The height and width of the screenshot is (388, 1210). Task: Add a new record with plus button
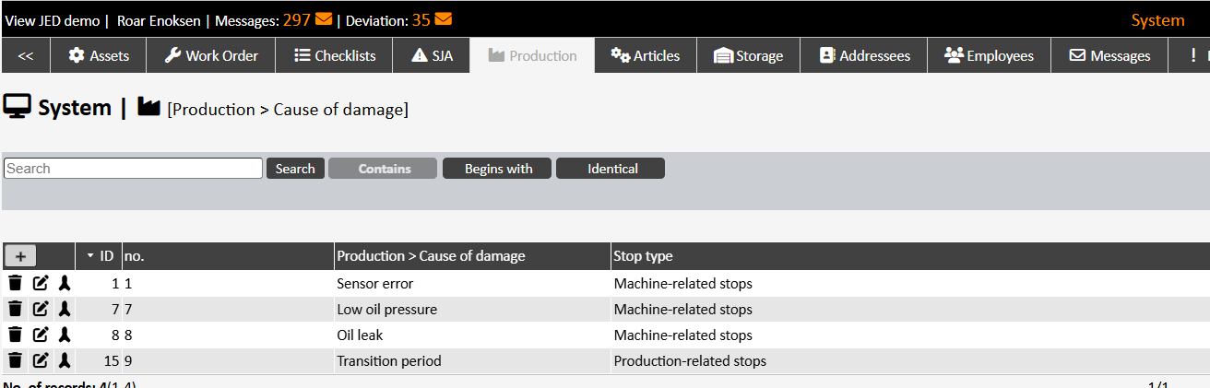[x=20, y=256]
